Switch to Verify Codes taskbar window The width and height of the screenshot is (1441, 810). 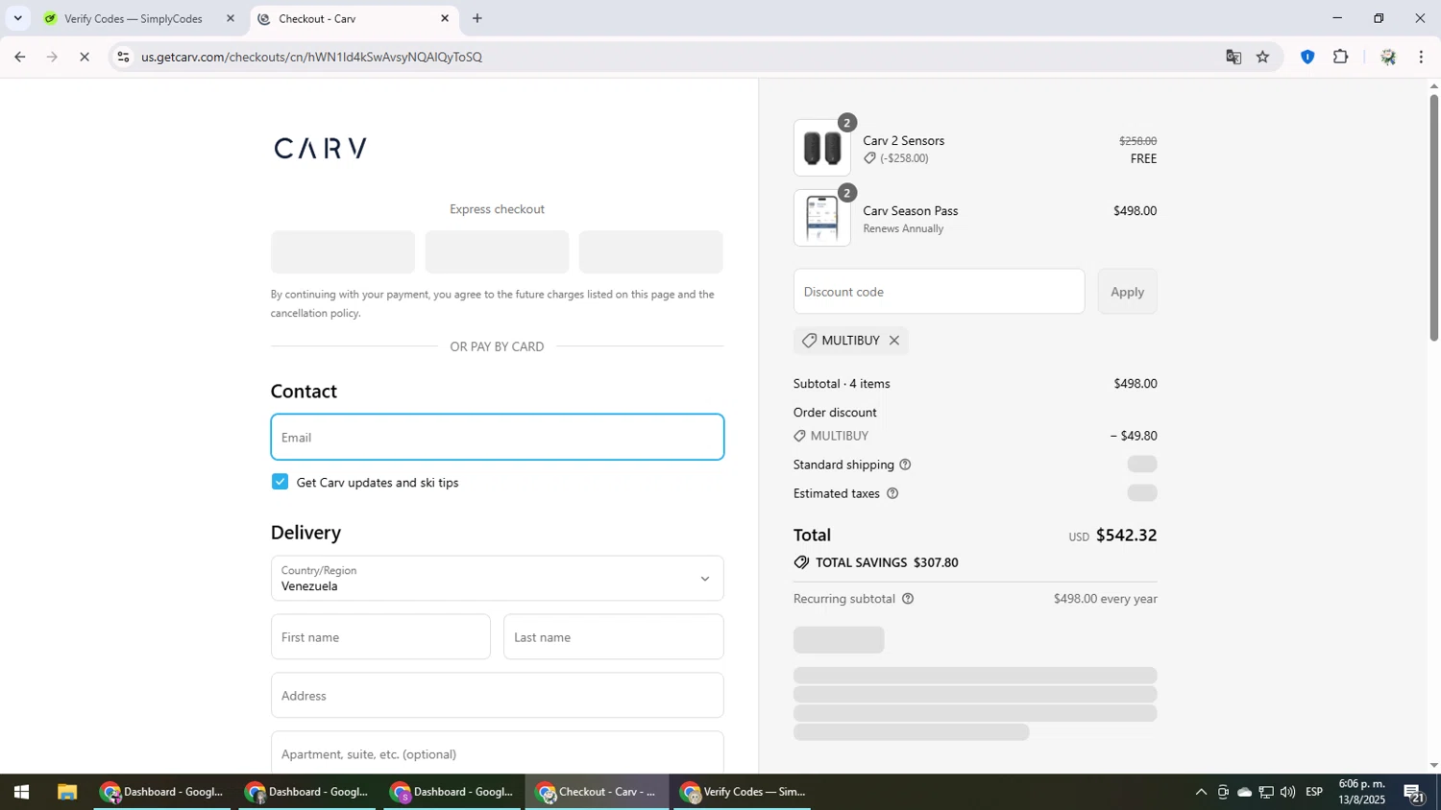pos(743,793)
